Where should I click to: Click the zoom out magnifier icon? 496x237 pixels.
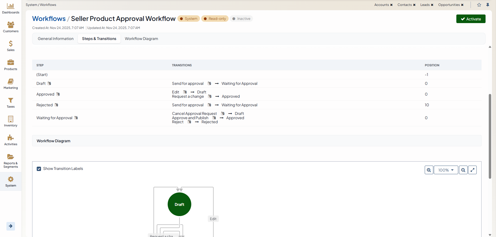(x=463, y=170)
